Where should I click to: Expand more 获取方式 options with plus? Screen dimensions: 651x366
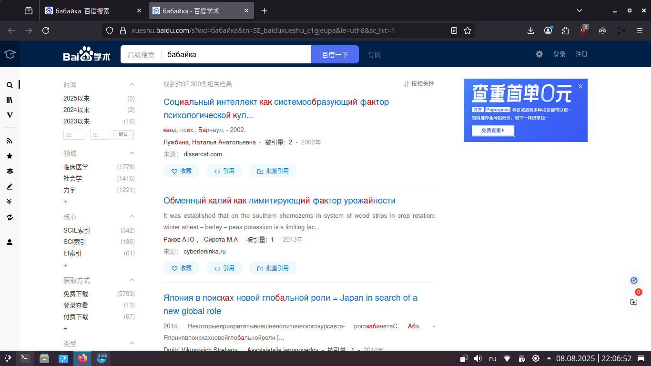65,328
